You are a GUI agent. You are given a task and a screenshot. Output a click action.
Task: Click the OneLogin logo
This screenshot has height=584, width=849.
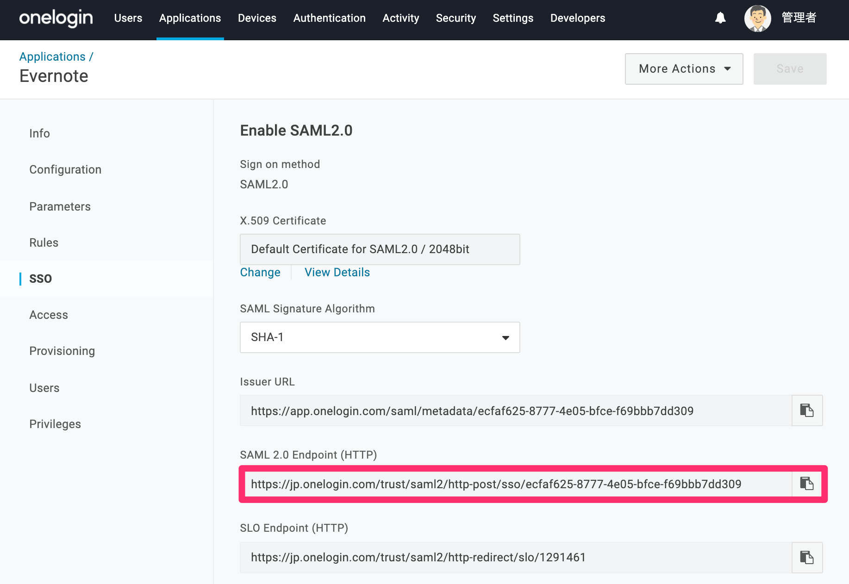click(56, 18)
